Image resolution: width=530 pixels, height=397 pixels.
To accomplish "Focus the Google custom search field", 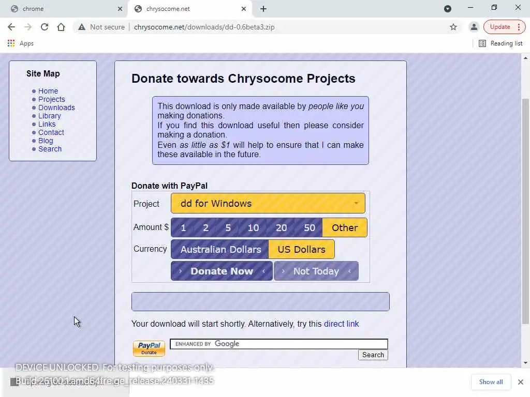I will click(x=279, y=344).
